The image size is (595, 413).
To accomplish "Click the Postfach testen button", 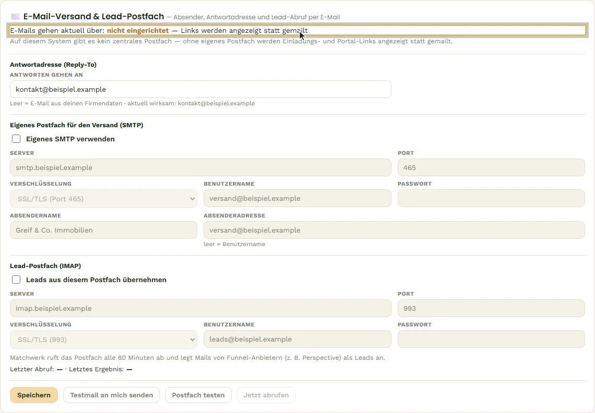I will pos(198,395).
